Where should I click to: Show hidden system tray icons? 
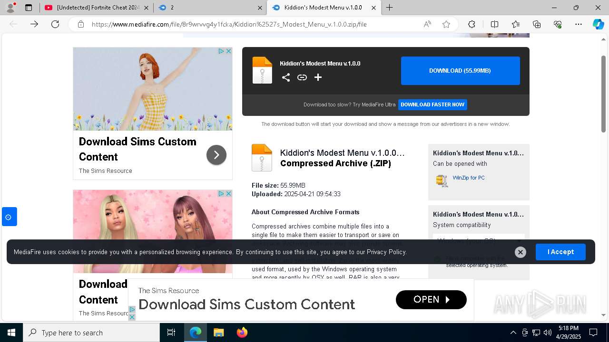click(x=513, y=332)
